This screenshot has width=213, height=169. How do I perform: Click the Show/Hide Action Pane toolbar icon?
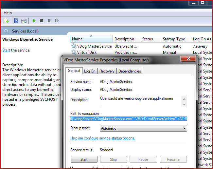(x=24, y=21)
